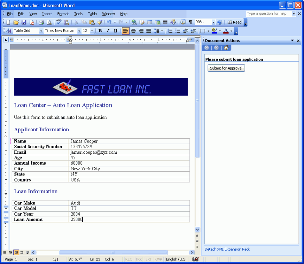
Task: Create a new blank document
Action: [8, 22]
